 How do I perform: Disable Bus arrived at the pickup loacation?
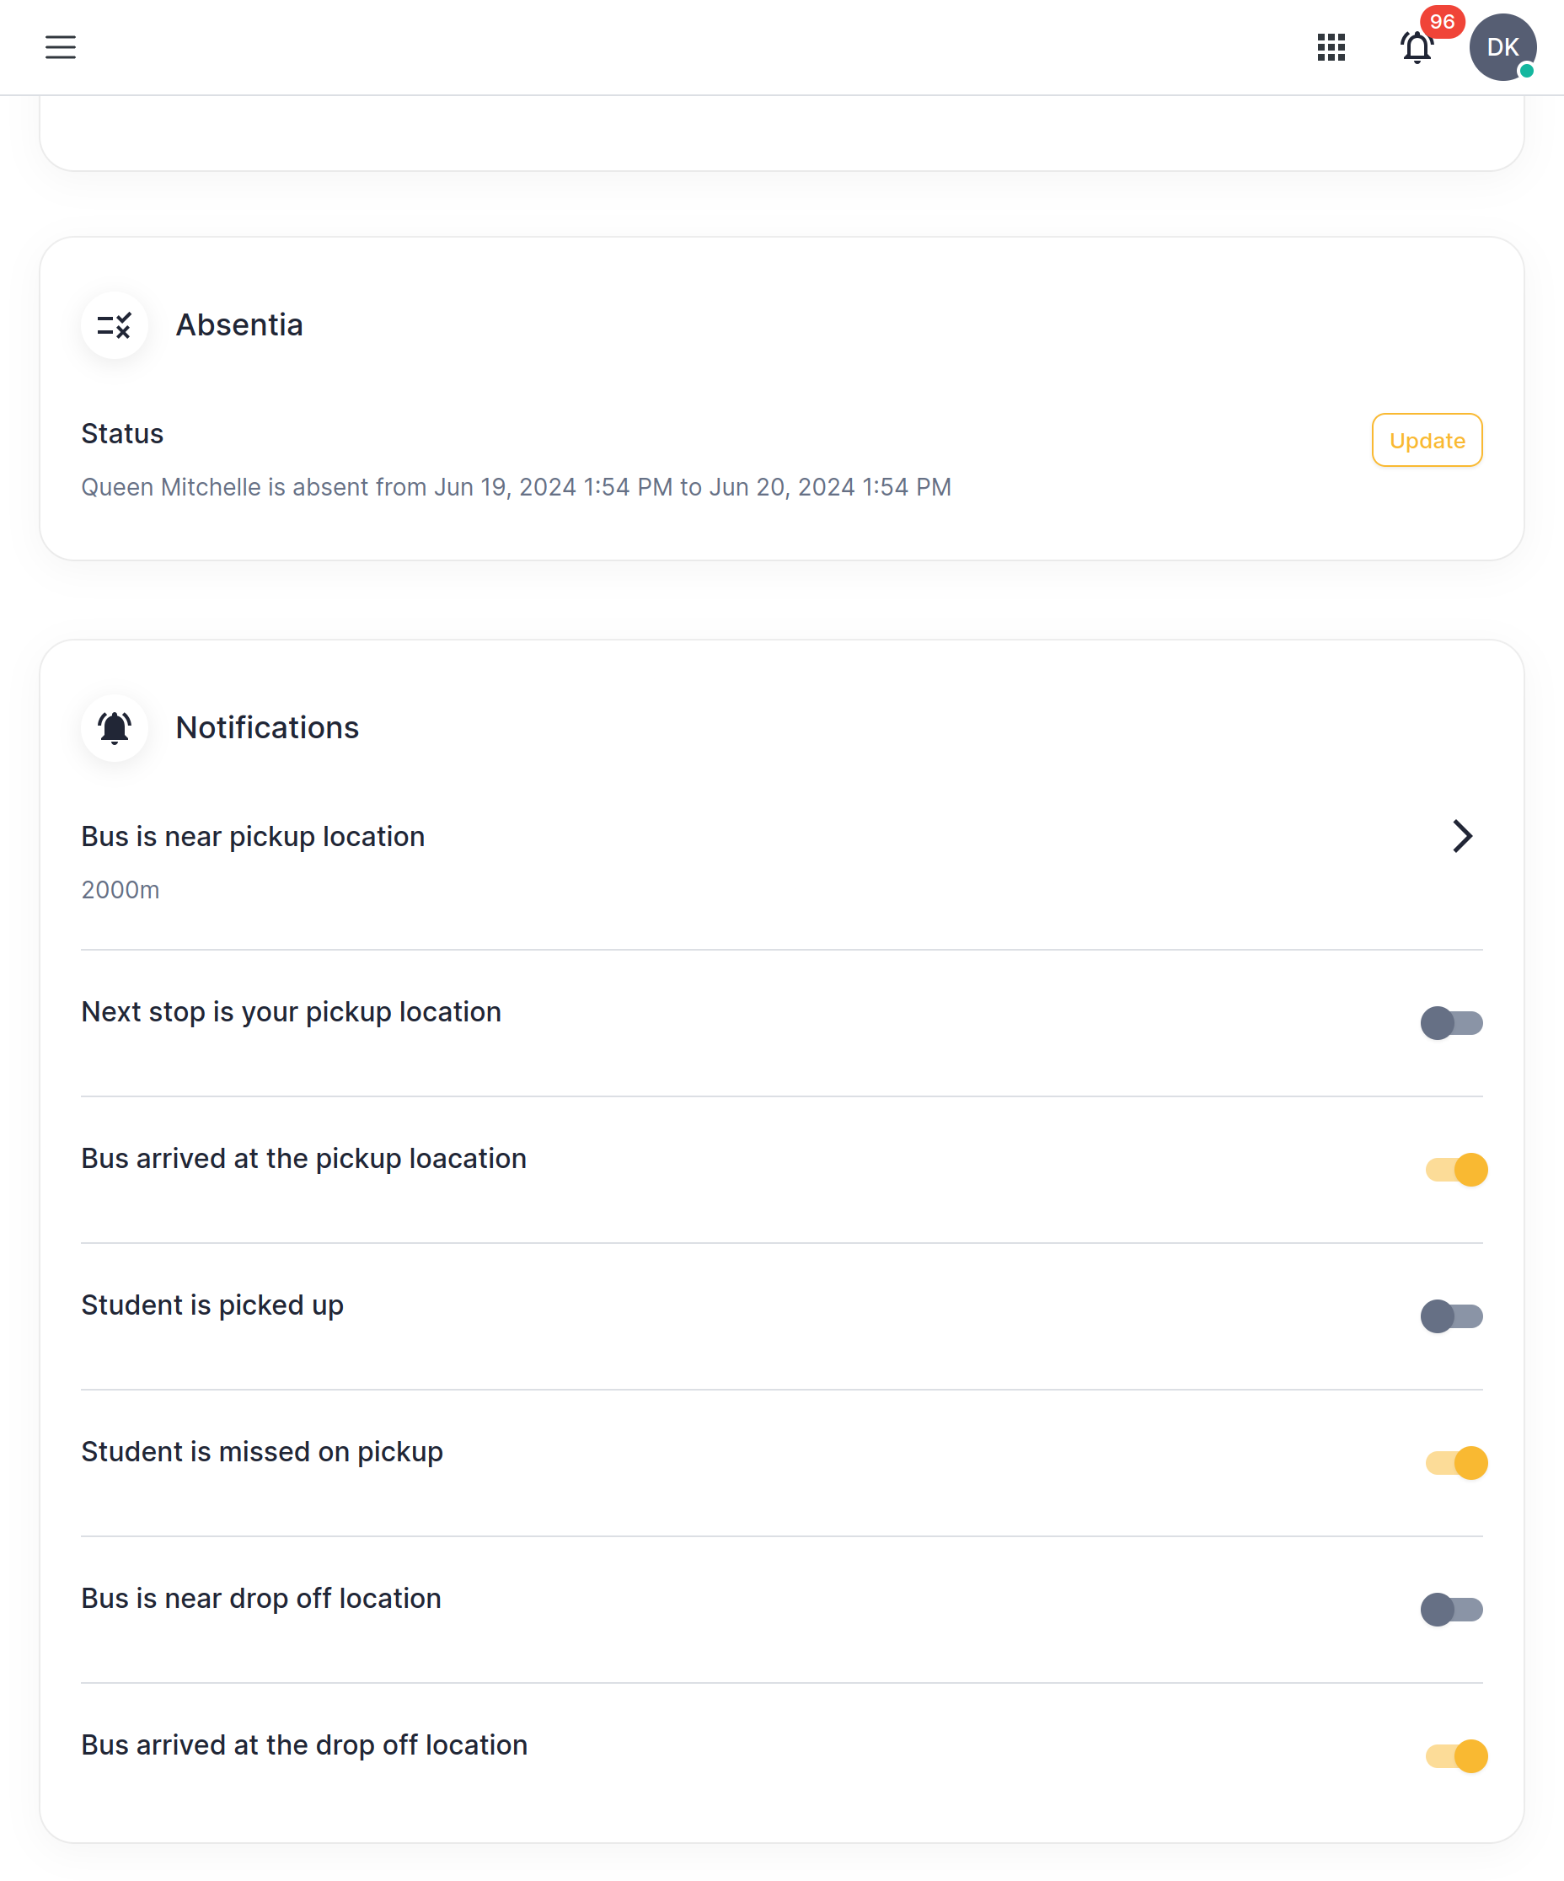[1456, 1169]
